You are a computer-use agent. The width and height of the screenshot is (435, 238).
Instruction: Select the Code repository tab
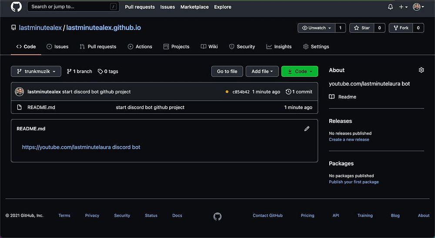click(x=26, y=46)
